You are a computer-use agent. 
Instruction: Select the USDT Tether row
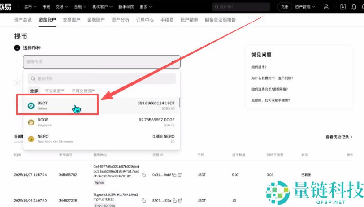coord(102,106)
